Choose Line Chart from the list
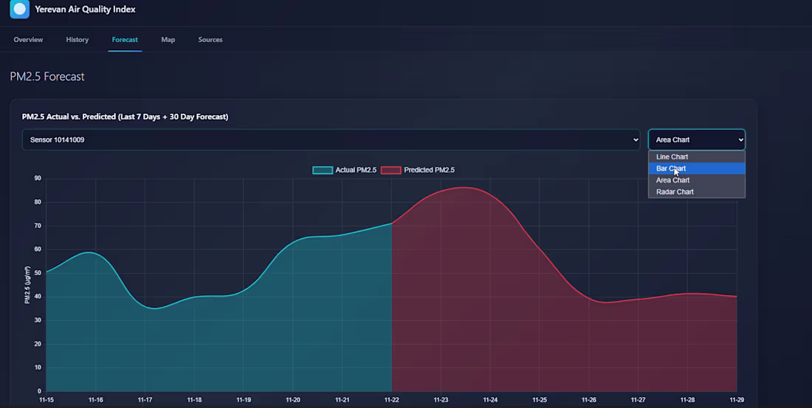812x408 pixels. click(x=697, y=156)
